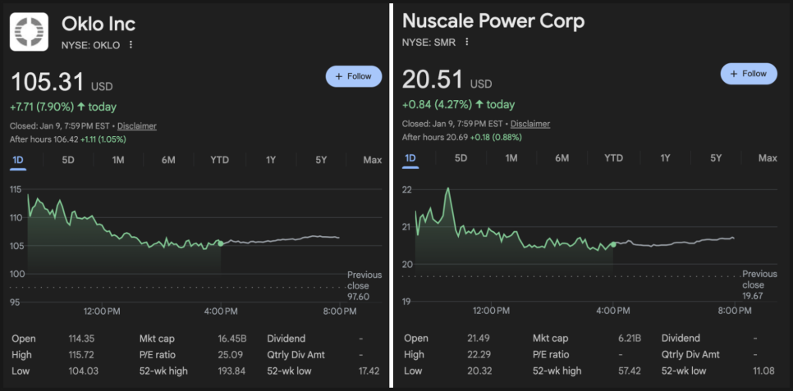Select the 1D tab on Nuscale chart

(x=410, y=158)
